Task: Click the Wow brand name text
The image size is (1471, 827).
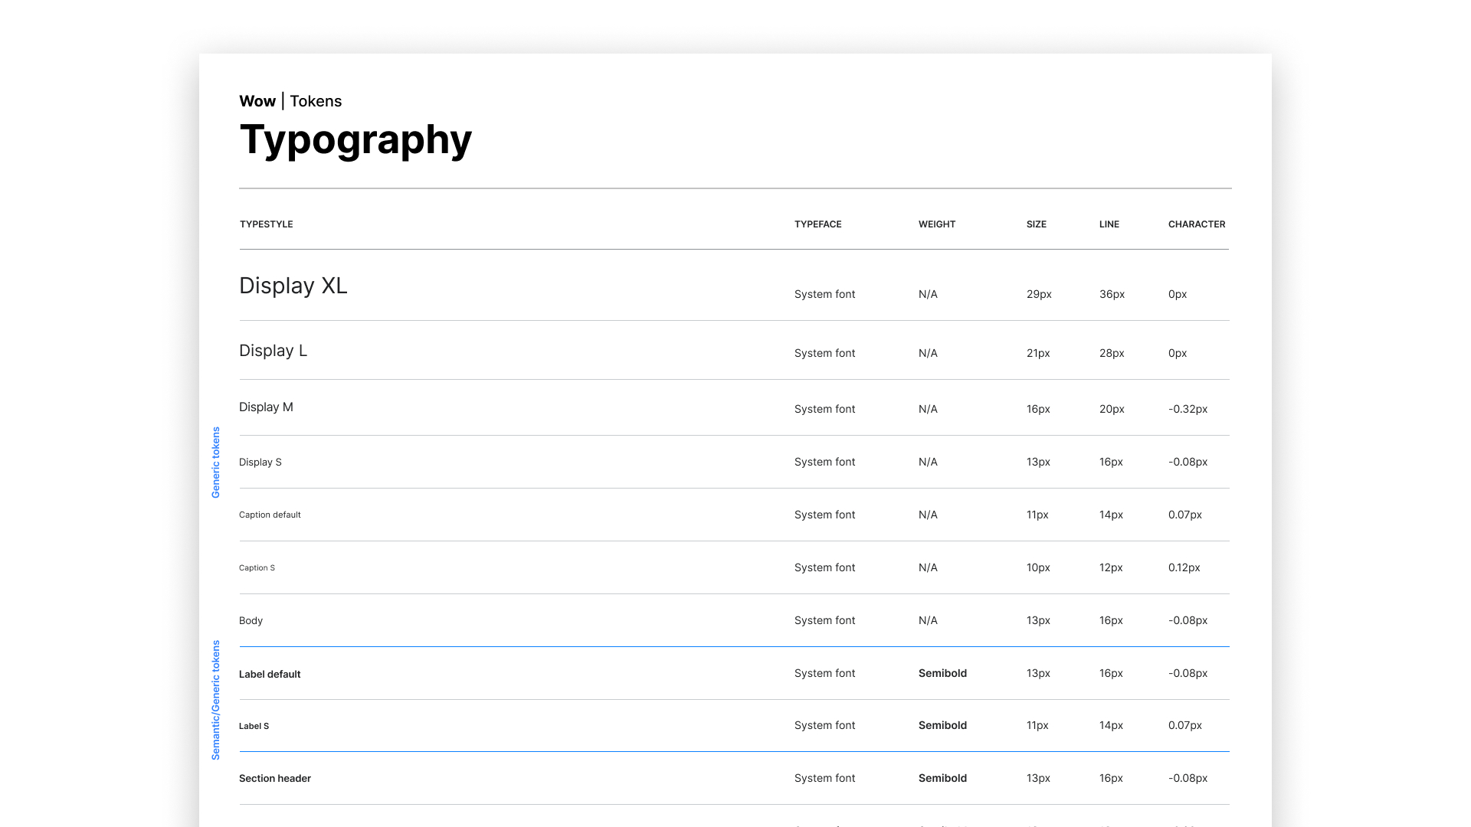Action: (x=257, y=101)
